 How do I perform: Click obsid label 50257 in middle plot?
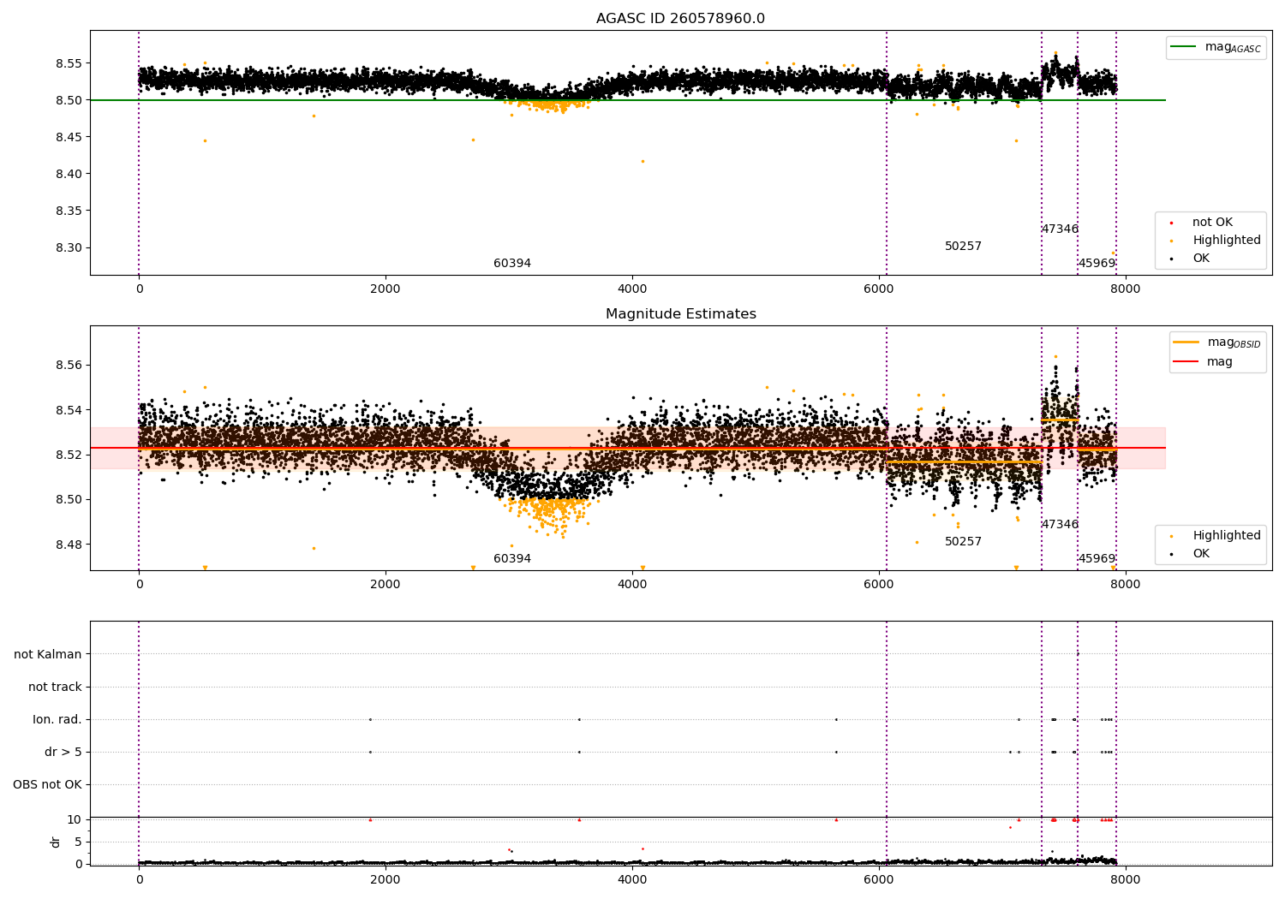pos(963,542)
